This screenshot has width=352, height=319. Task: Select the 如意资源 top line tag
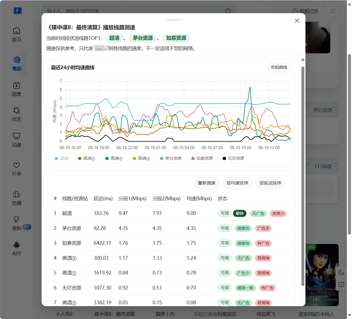pyautogui.click(x=176, y=38)
